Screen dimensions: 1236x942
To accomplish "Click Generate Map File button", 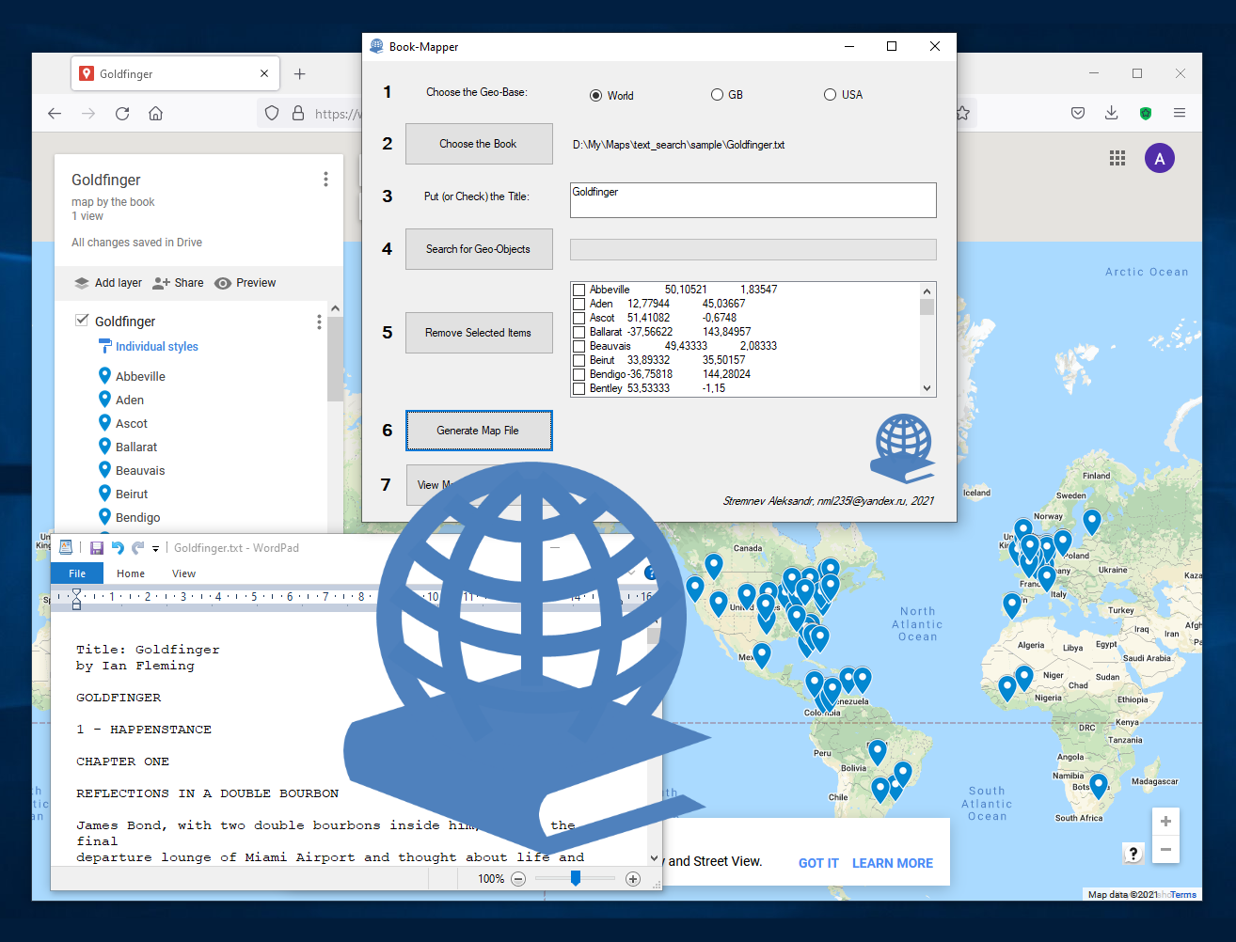I will point(479,431).
